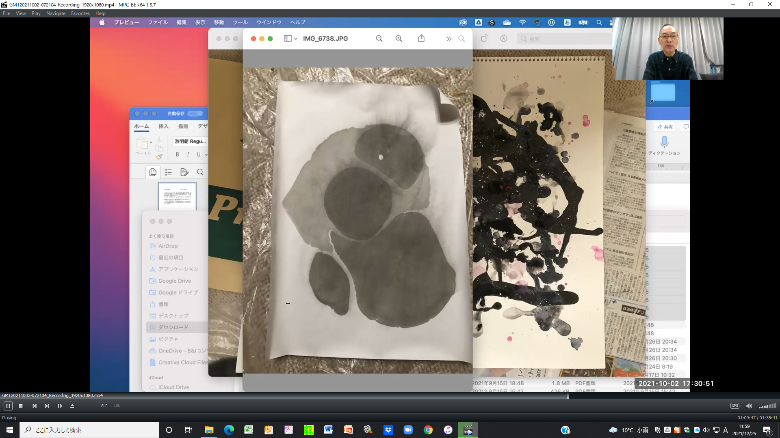Click the Apple logo in Mac menu bar
The image size is (780, 438).
(x=102, y=22)
